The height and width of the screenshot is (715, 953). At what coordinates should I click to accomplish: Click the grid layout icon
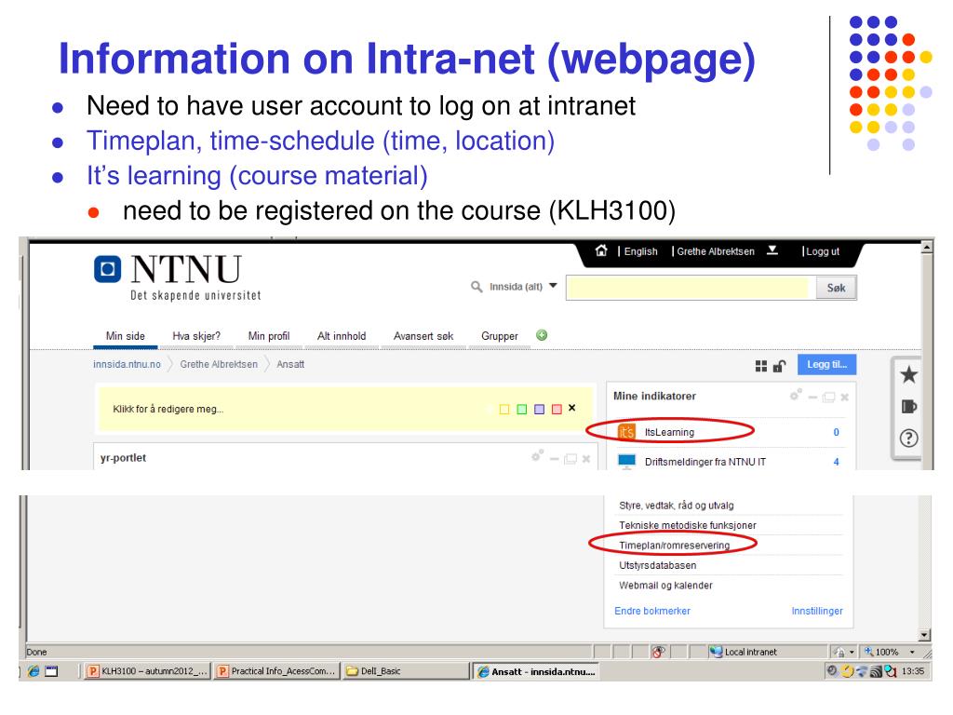pyautogui.click(x=761, y=365)
